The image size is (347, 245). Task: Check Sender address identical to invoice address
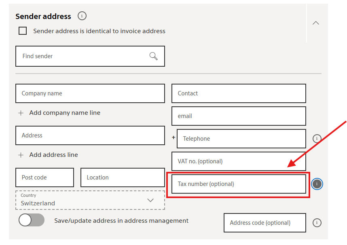click(23, 31)
